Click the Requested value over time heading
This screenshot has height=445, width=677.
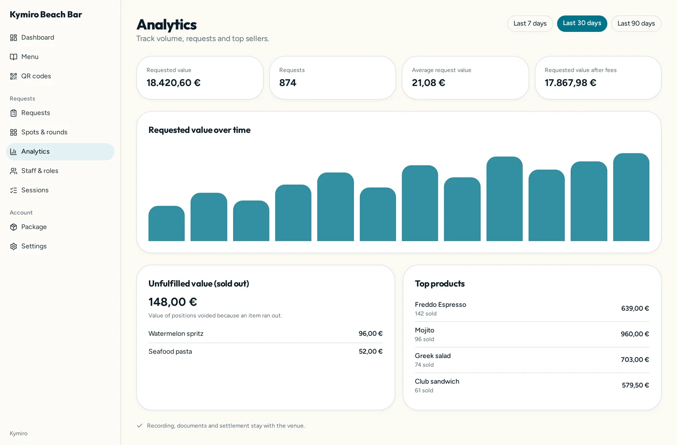199,130
